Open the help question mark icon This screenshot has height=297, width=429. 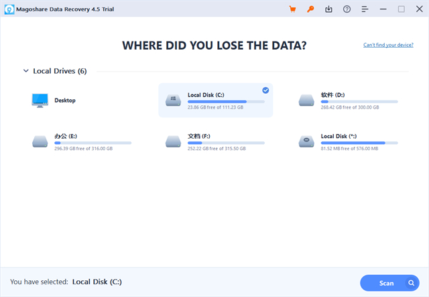tap(347, 9)
